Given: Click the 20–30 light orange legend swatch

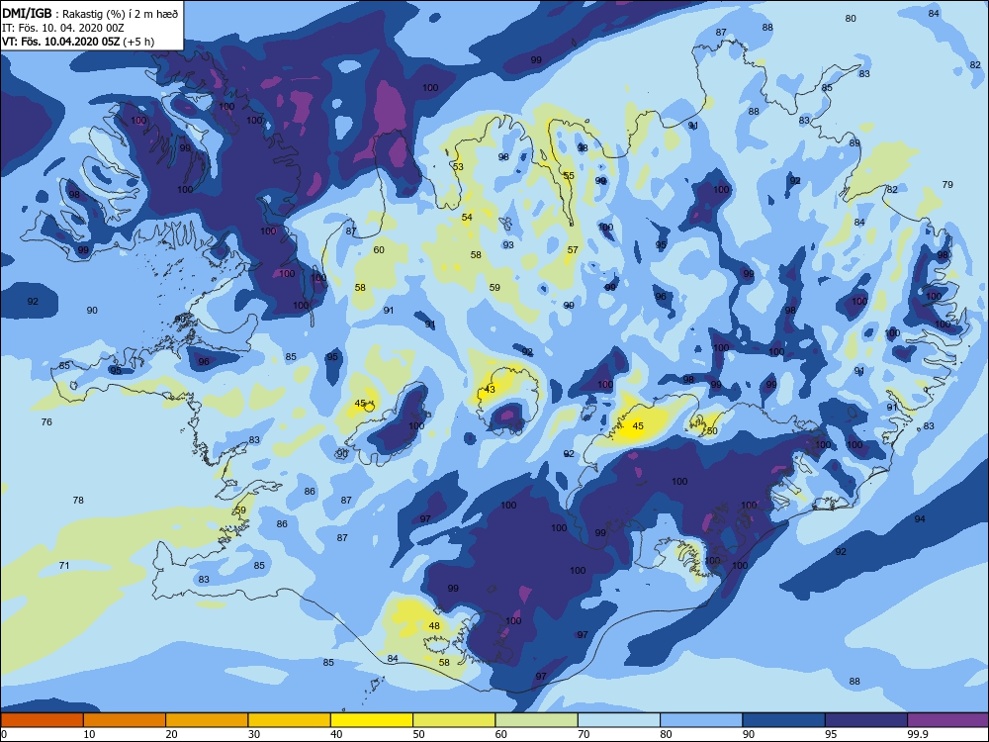Looking at the screenshot, I should [207, 720].
